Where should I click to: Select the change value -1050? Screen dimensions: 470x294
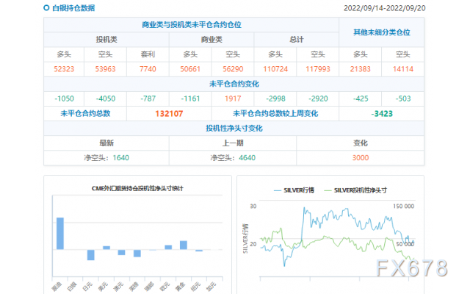(64, 98)
